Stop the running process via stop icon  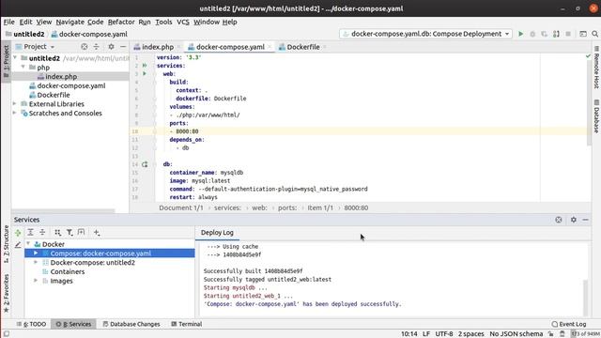tap(568, 34)
